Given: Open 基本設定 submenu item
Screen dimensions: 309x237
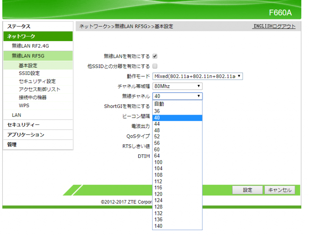Looking at the screenshot, I should 38,66.
